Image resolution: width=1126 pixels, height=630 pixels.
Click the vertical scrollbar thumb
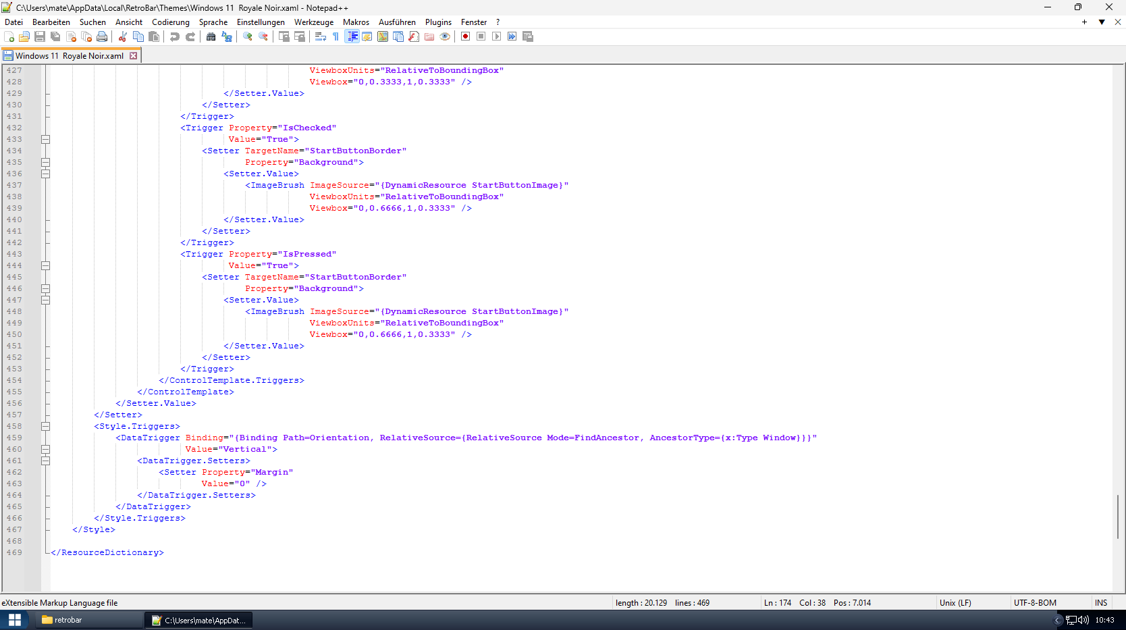click(x=1118, y=517)
